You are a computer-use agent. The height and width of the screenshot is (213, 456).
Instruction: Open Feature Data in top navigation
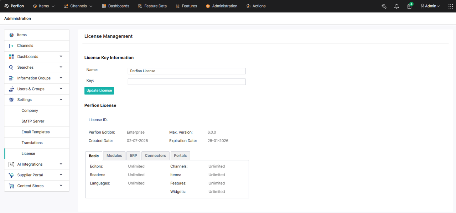(x=152, y=6)
